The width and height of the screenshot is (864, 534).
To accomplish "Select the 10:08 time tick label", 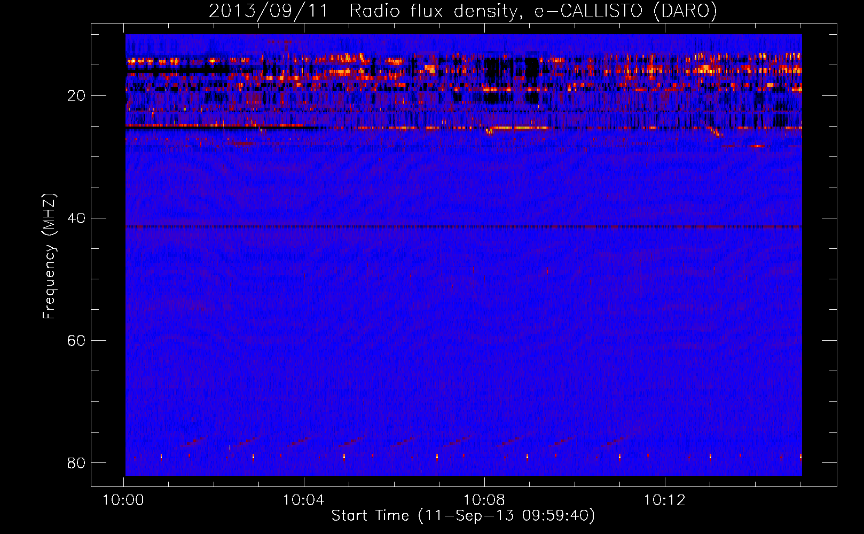I will point(484,500).
